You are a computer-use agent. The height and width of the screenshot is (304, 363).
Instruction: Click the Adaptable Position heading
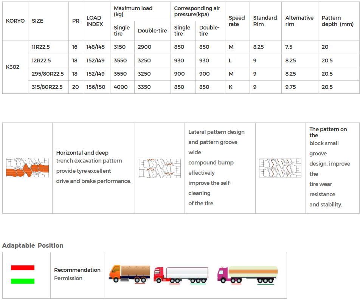33,245
